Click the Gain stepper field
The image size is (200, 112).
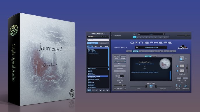click(120, 80)
